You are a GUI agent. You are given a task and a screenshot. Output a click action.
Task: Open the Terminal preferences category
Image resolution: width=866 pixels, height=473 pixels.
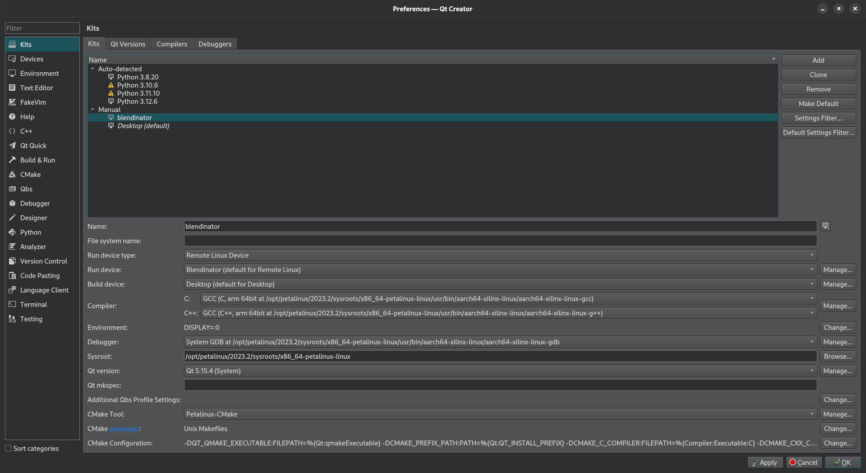click(x=33, y=305)
